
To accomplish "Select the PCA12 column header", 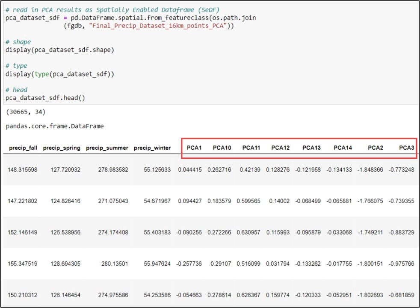I will tap(280, 148).
